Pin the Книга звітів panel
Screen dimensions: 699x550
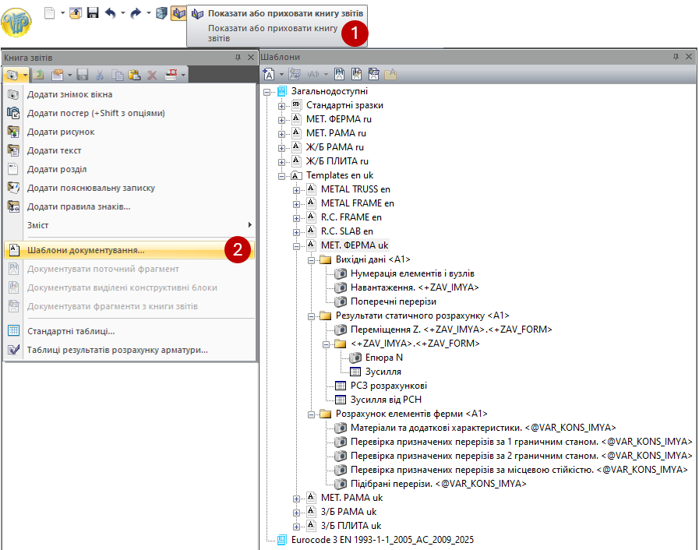238,58
